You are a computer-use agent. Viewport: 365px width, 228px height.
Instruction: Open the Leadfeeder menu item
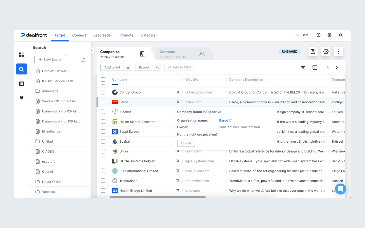(x=102, y=35)
